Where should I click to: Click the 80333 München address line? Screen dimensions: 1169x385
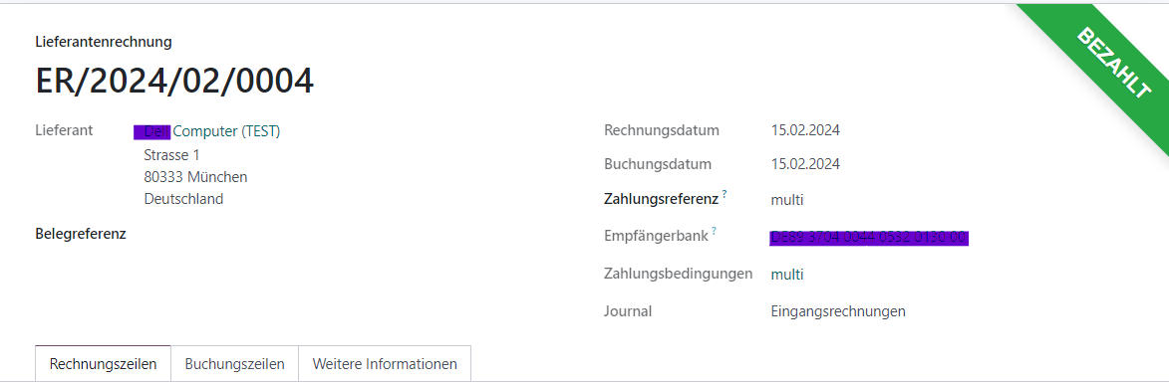coord(195,177)
